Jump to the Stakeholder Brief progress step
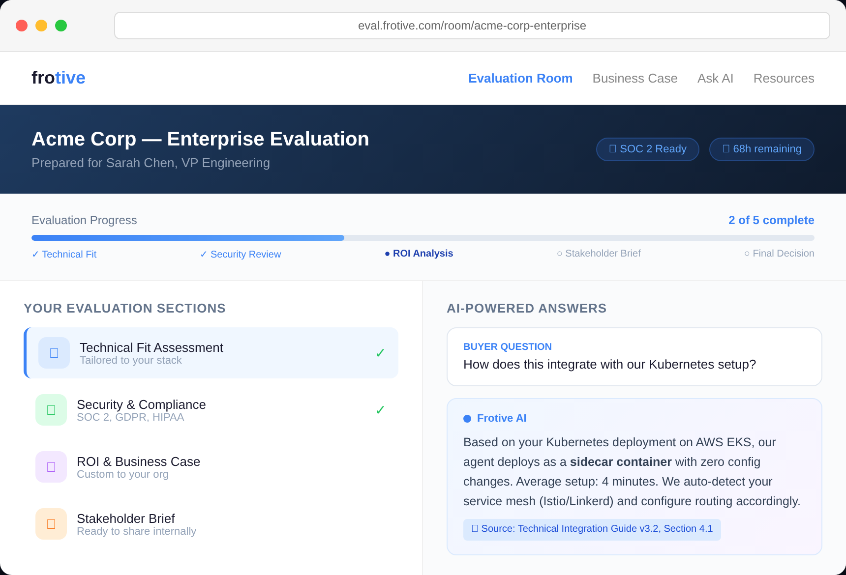The image size is (846, 575). [x=599, y=253]
